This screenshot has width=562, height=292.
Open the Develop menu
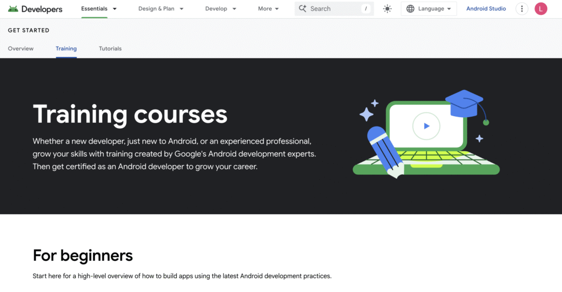click(x=216, y=9)
